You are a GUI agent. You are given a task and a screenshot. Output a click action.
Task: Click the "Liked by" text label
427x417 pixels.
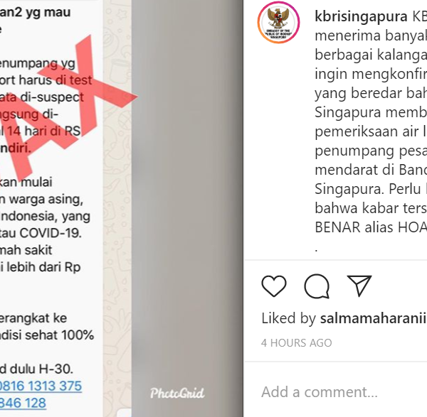point(289,318)
